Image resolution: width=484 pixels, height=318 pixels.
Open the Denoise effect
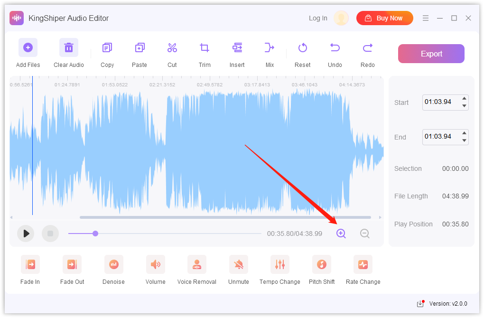(x=113, y=264)
